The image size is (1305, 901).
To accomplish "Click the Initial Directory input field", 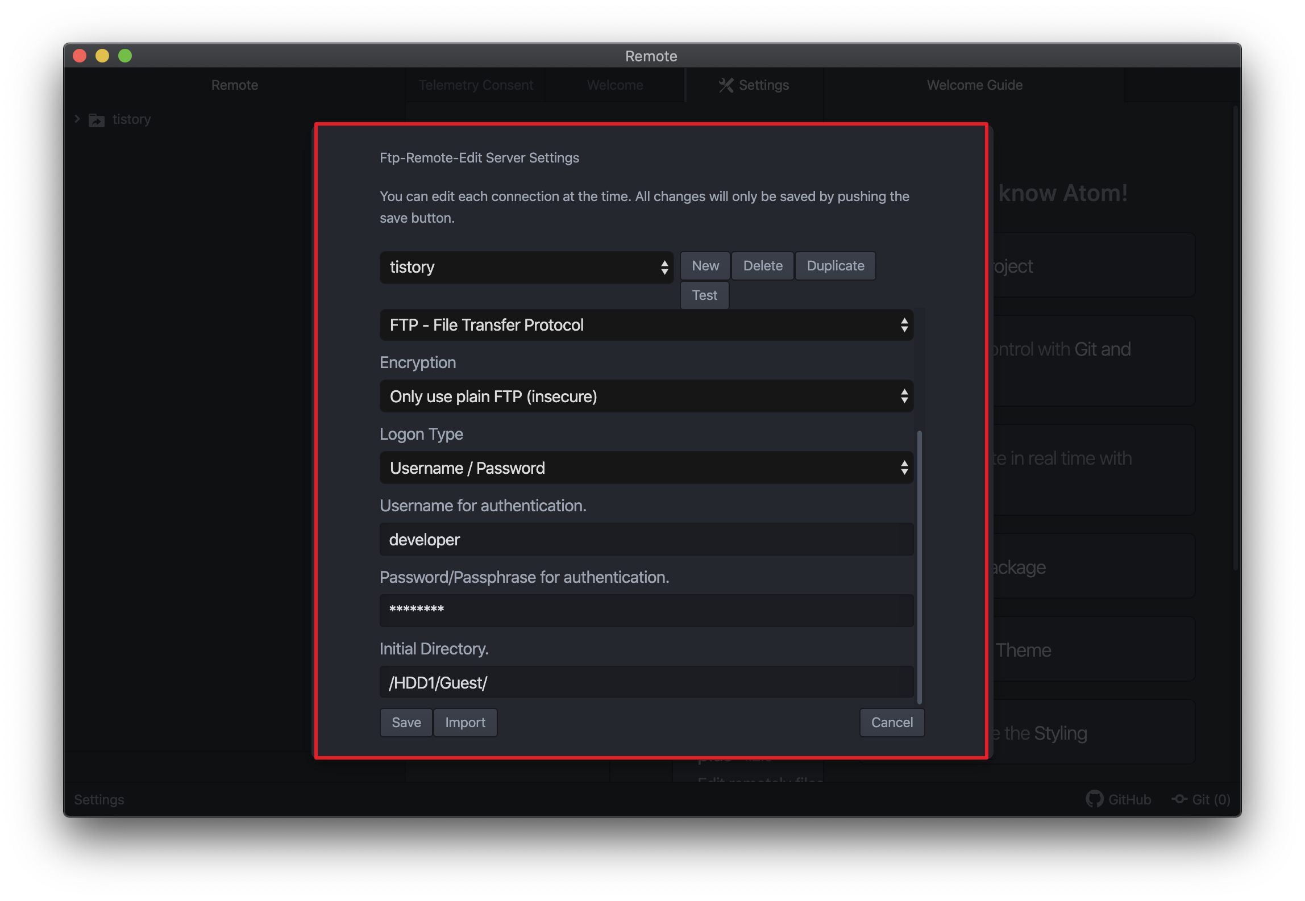I will tap(646, 683).
